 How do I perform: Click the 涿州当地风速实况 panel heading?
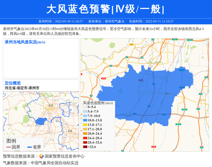pos(25,42)
